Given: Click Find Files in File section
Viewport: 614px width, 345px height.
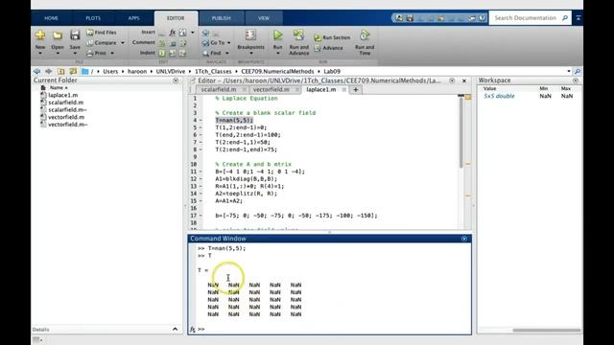Looking at the screenshot, I should point(102,33).
